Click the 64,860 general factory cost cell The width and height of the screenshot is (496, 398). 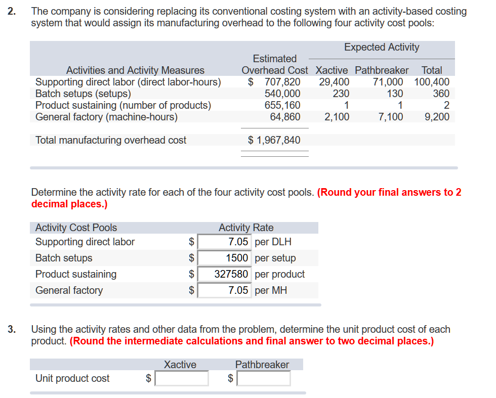coord(285,117)
